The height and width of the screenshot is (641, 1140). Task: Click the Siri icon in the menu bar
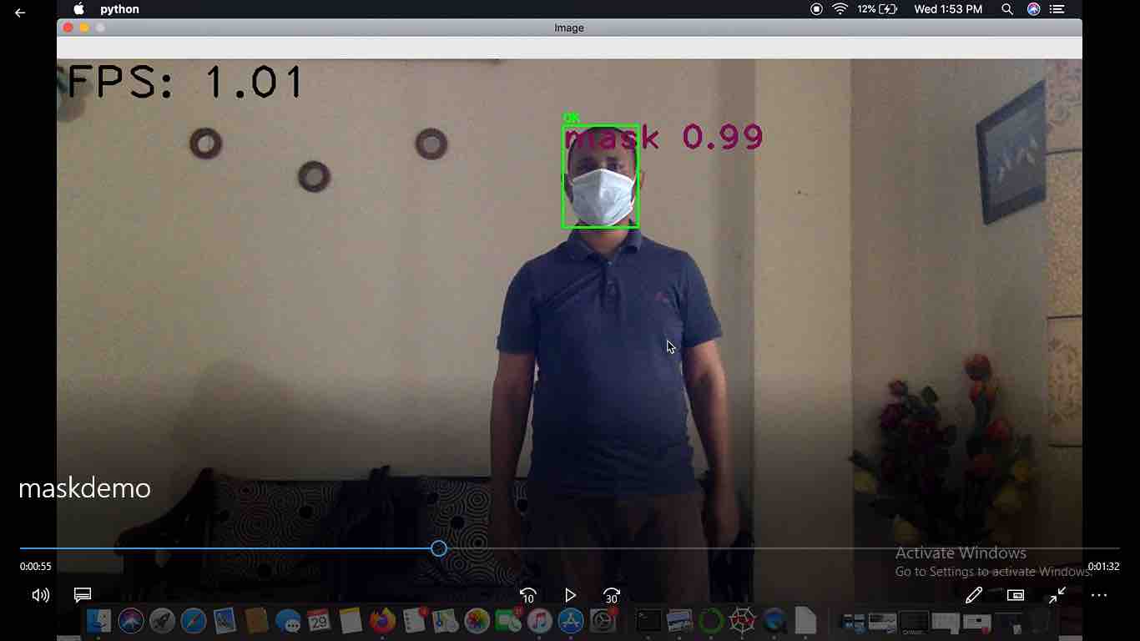coord(1033,9)
